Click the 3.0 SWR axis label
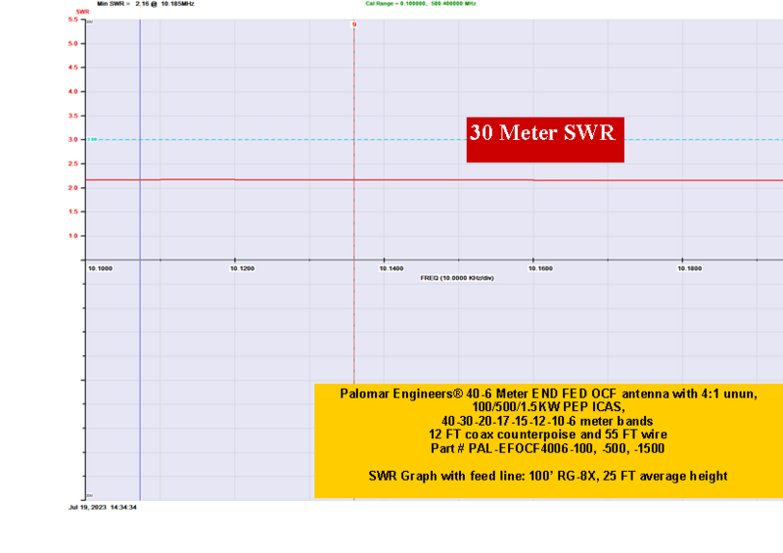This screenshot has height=553, width=783. [72, 139]
